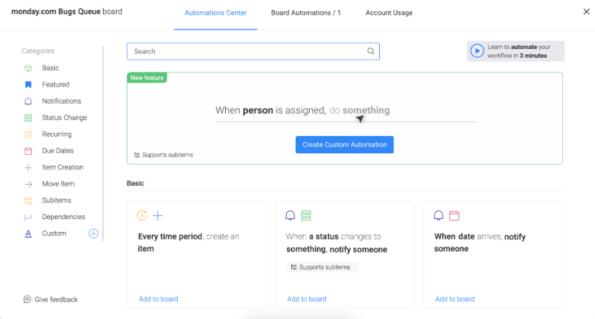Select the Recurring category
Image resolution: width=595 pixels, height=319 pixels.
[56, 134]
